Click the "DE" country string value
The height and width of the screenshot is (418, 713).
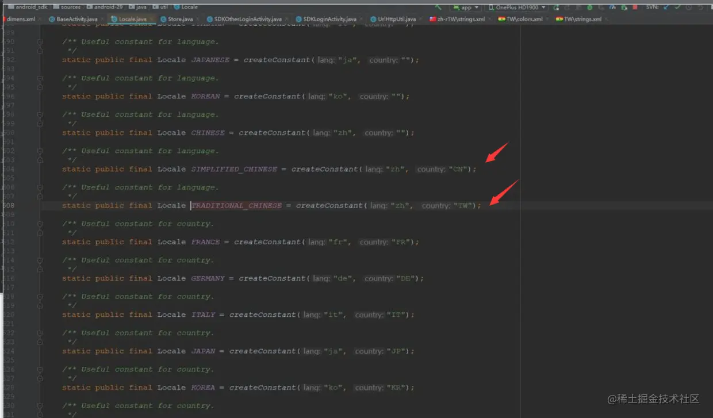click(x=405, y=278)
